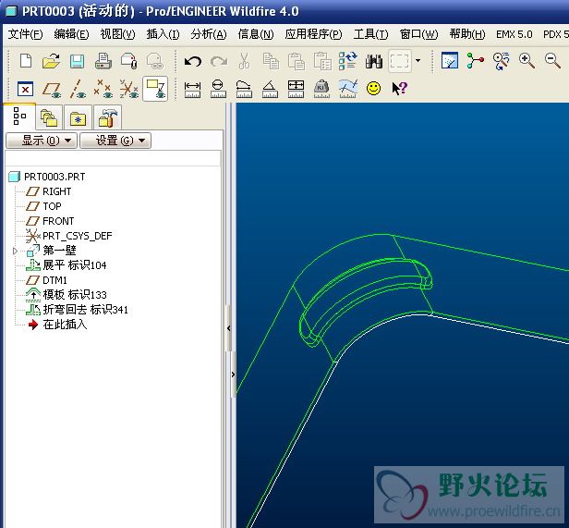Click the distance measure icon
This screenshot has height=528, width=569.
pos(192,90)
